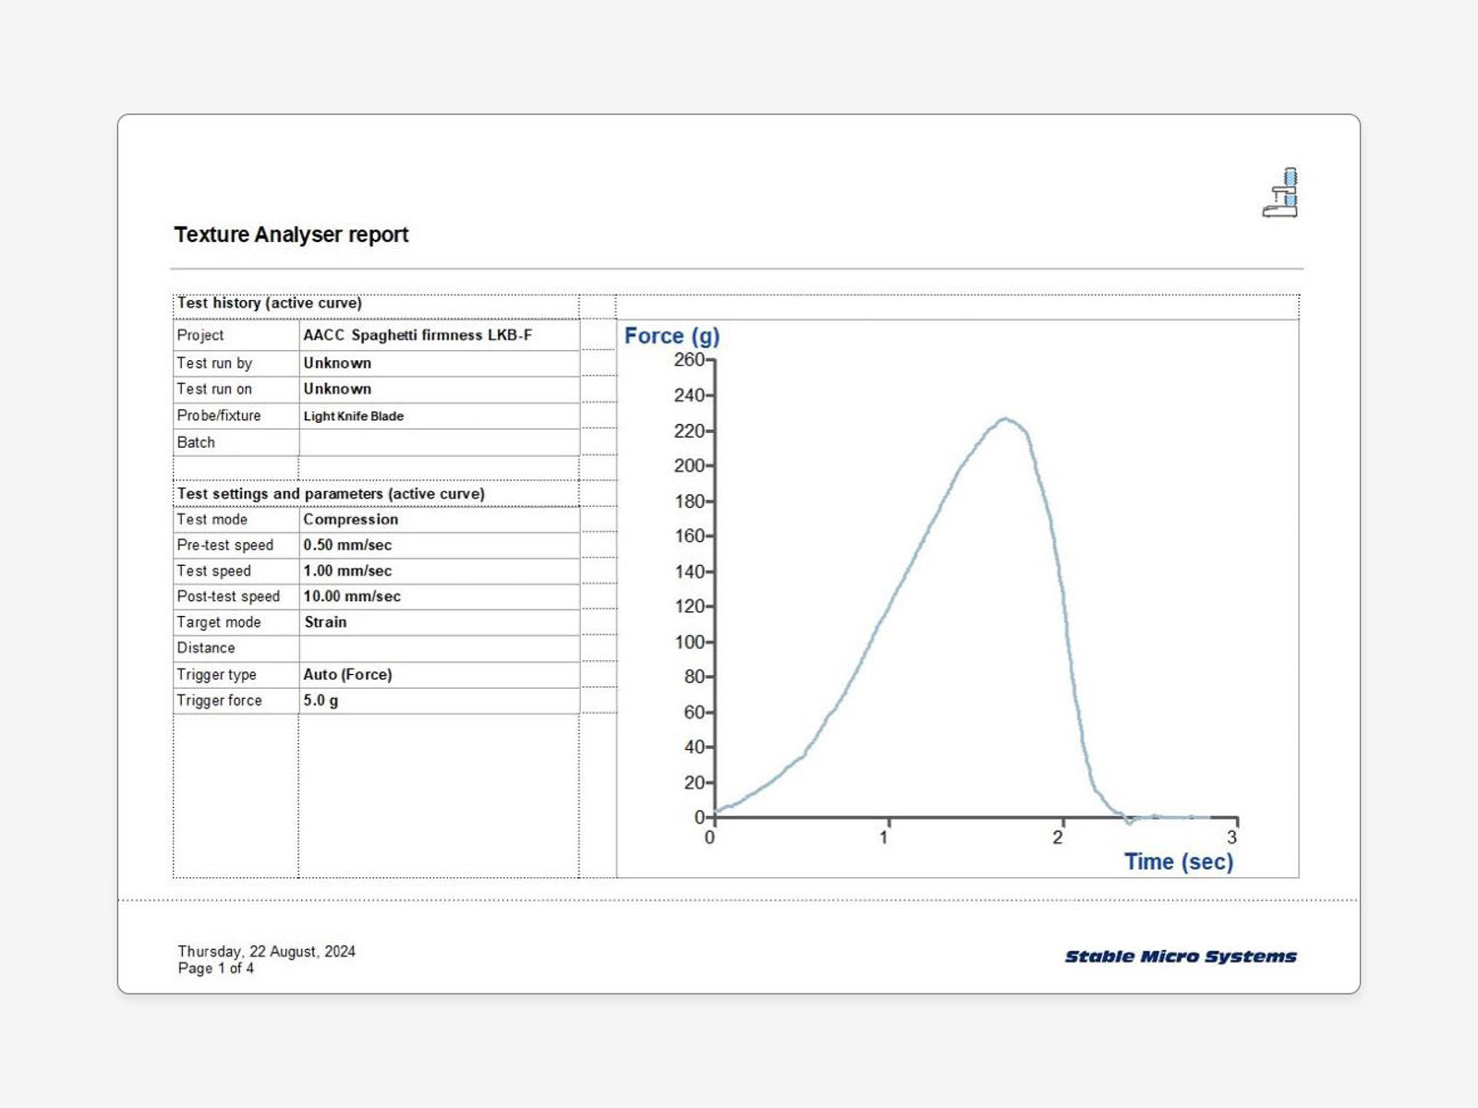Enable the Auto (Force) trigger type row
The width and height of the screenshot is (1478, 1108).
point(349,674)
